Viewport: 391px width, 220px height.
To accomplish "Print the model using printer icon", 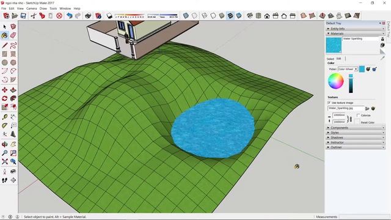I will click(x=88, y=16).
